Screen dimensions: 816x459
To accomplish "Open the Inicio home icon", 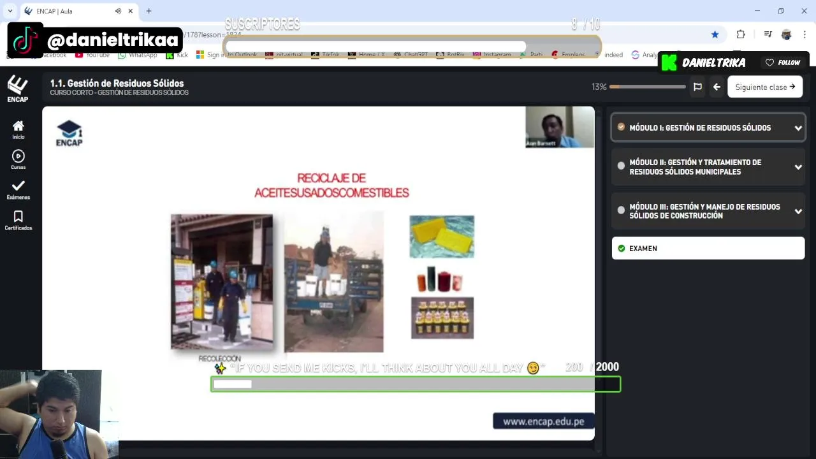I will click(x=18, y=129).
